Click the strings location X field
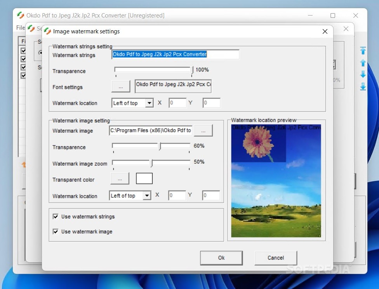 pyautogui.click(x=177, y=103)
